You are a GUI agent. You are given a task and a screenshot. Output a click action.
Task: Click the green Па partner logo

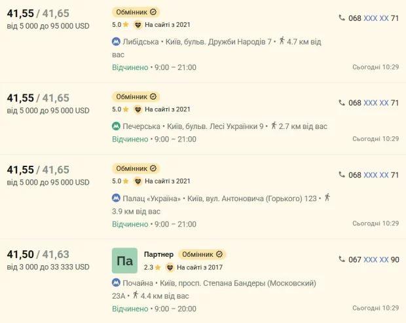[124, 261]
